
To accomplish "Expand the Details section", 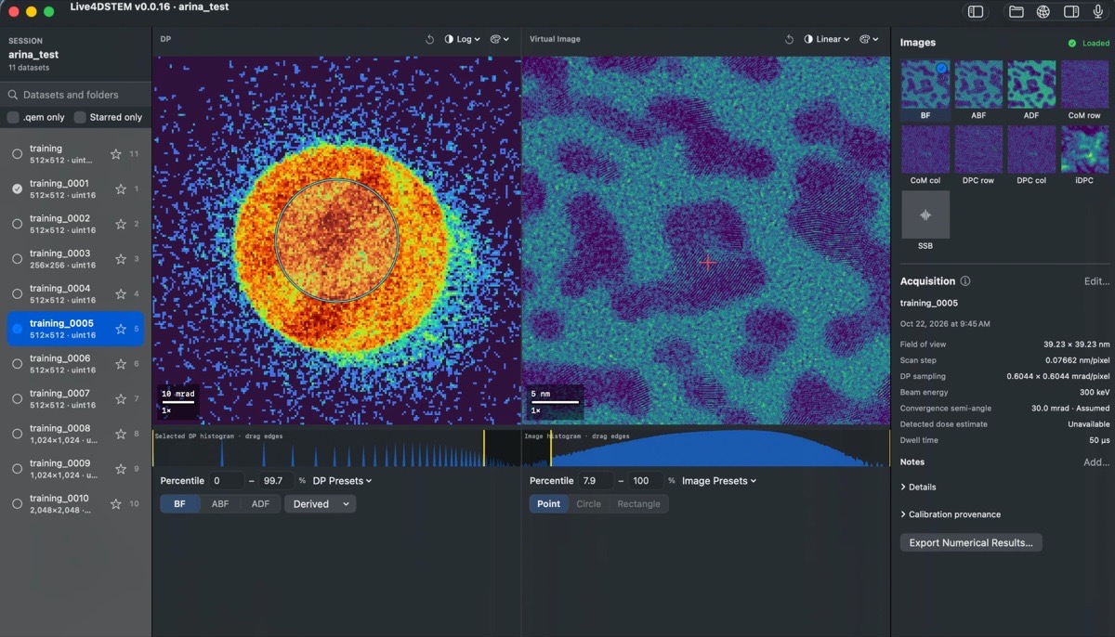I will (x=918, y=487).
